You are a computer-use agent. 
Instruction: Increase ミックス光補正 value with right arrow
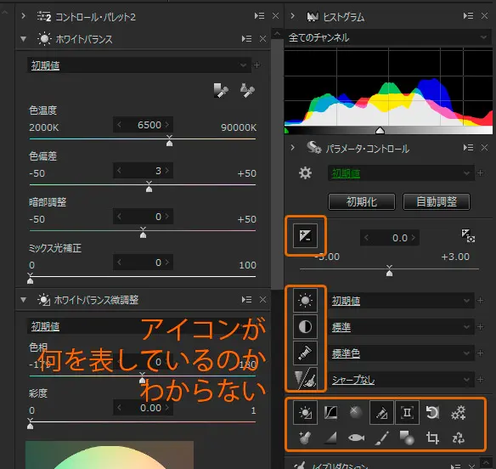point(166,263)
